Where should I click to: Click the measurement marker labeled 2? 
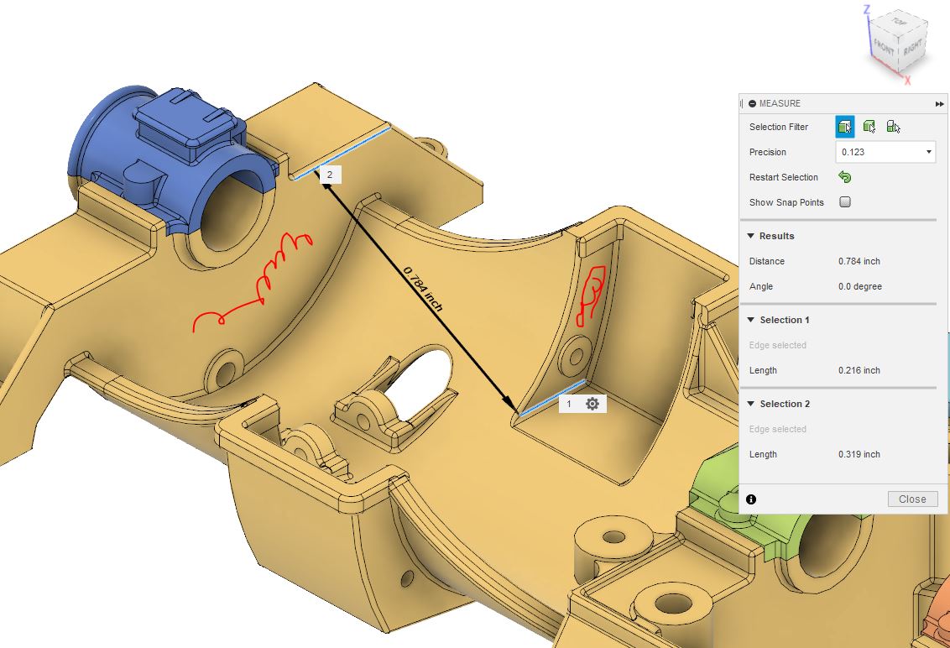coord(330,173)
